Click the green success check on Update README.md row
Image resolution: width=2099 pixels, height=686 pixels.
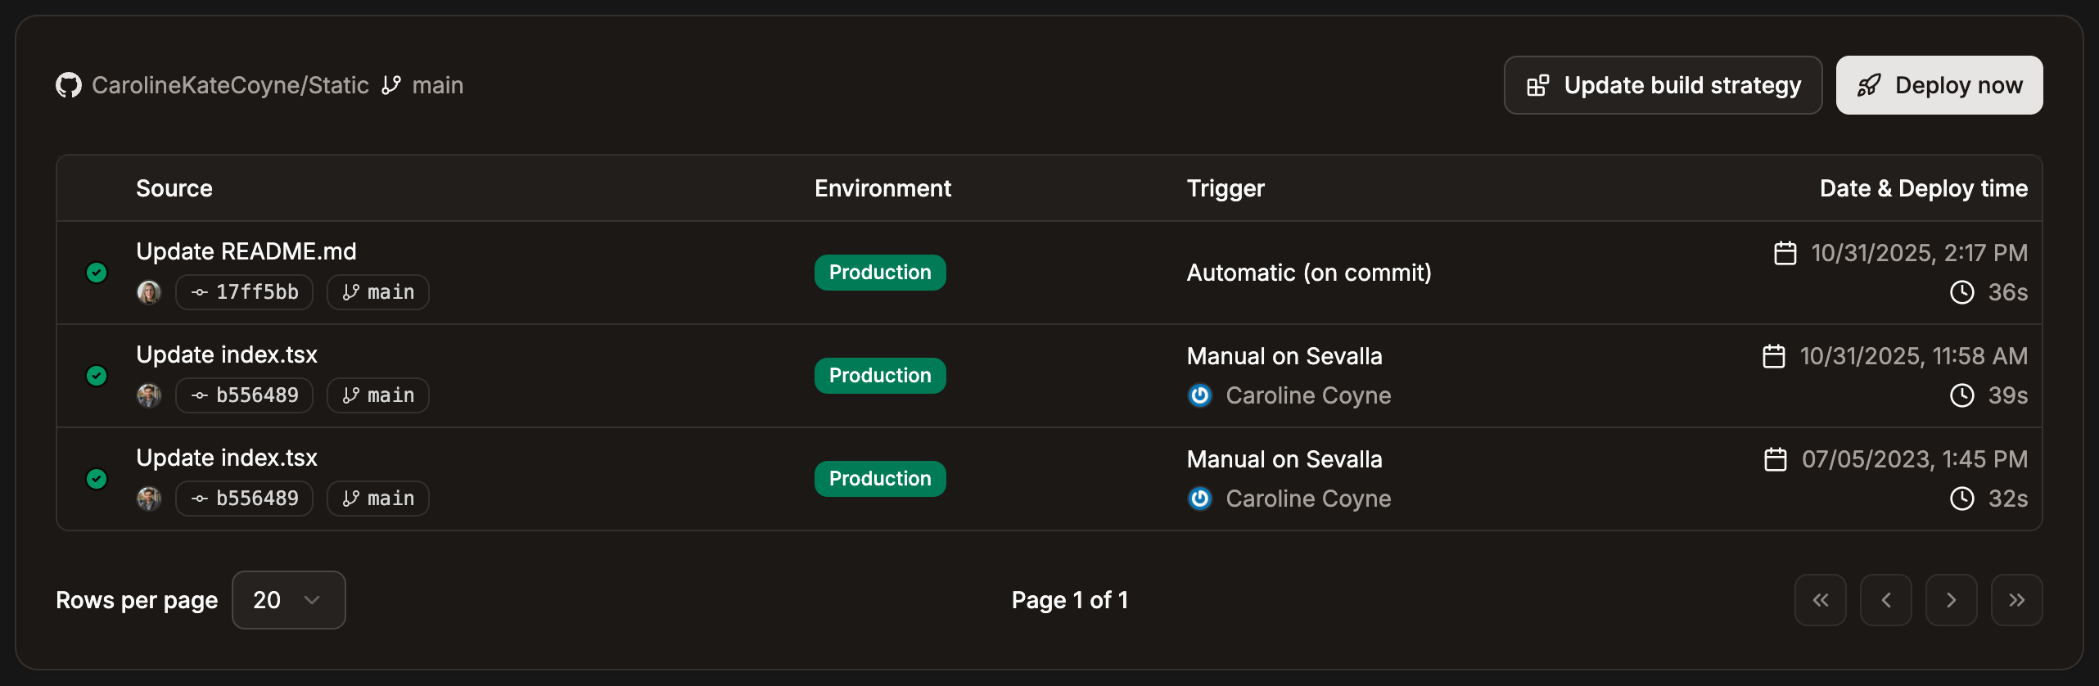coord(96,273)
